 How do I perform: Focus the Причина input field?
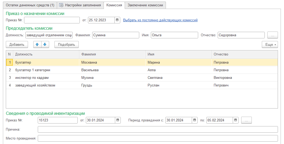(158, 129)
